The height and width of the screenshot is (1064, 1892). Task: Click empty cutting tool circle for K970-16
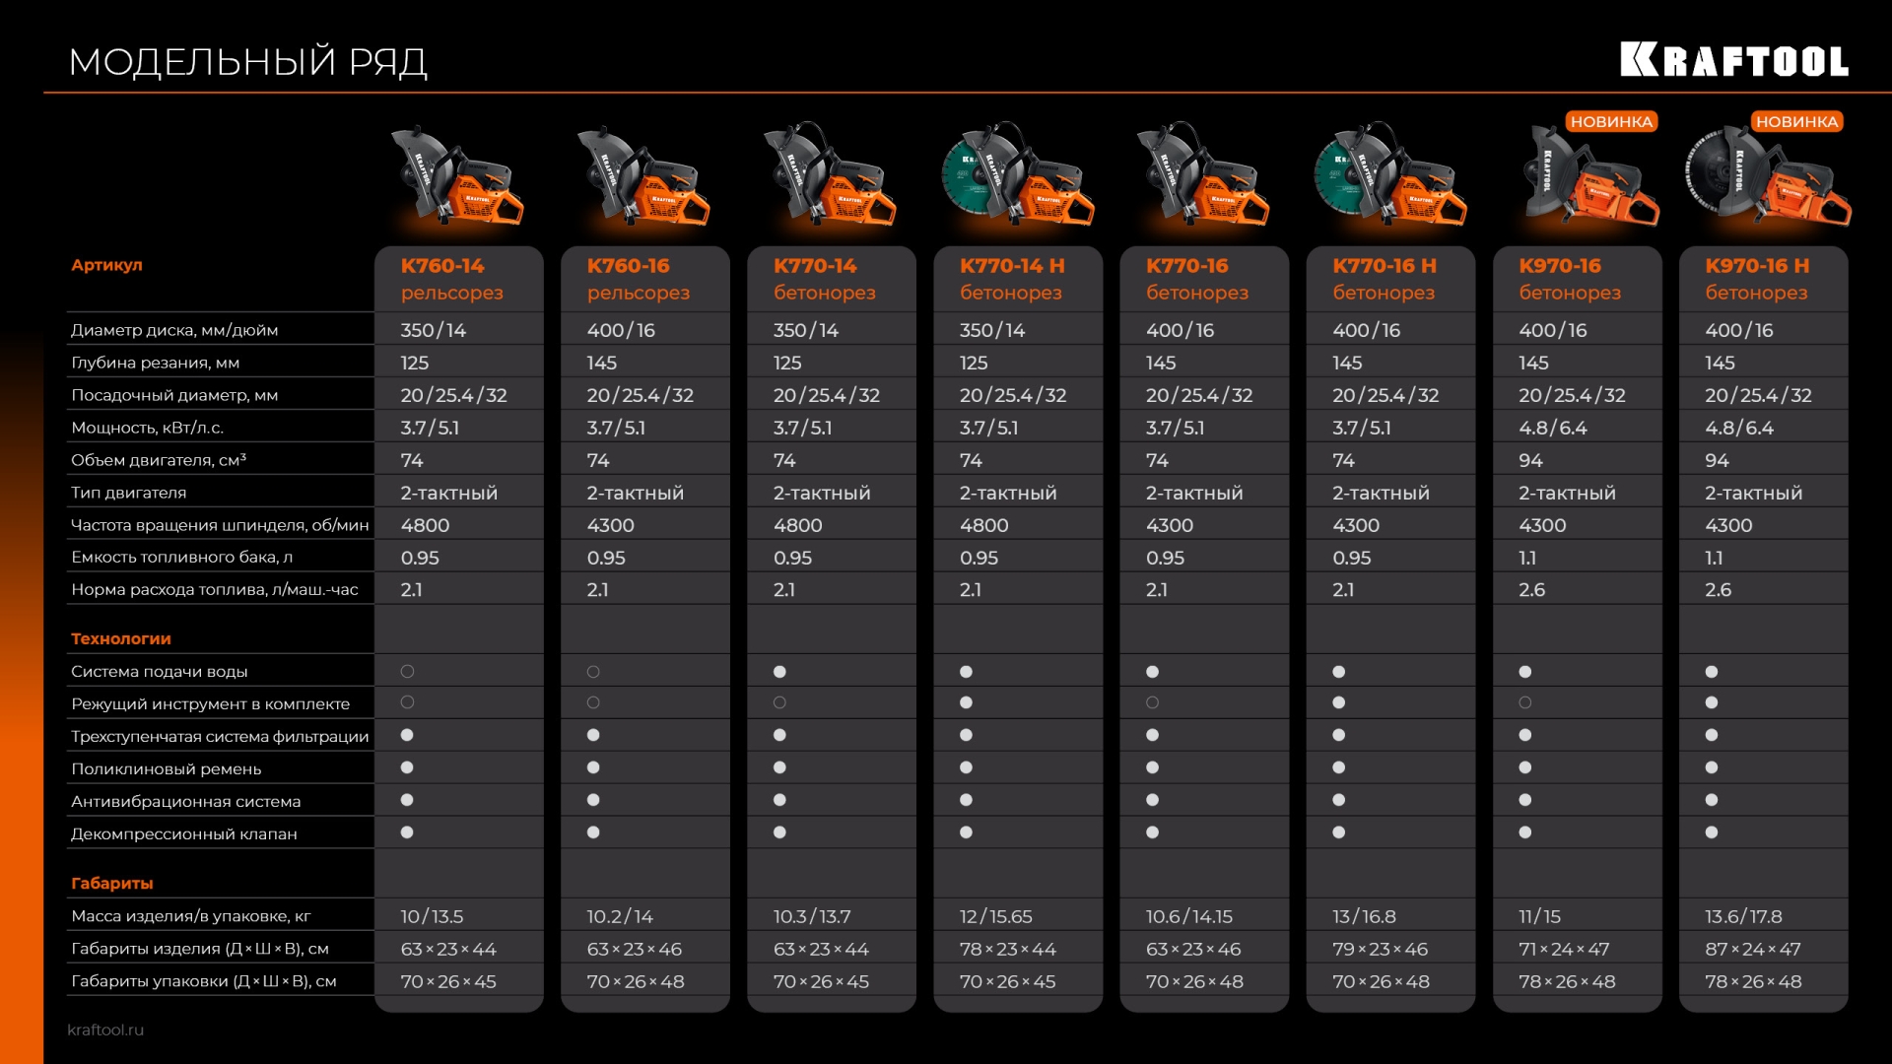(1525, 703)
